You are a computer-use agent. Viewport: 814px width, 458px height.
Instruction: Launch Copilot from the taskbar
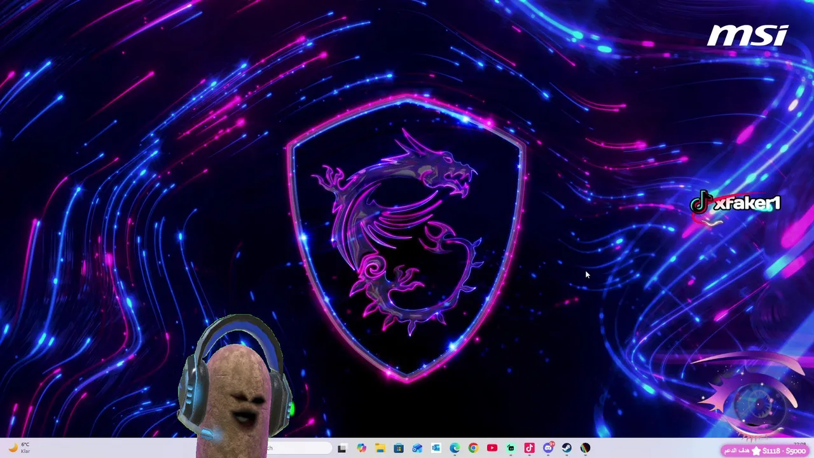point(361,448)
